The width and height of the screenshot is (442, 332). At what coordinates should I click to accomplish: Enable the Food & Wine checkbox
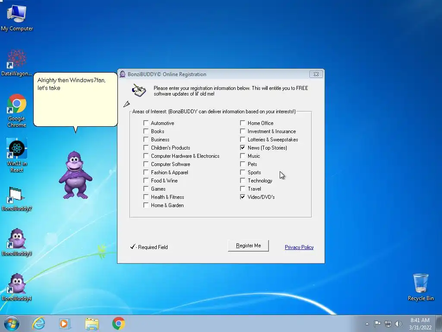[x=146, y=180]
